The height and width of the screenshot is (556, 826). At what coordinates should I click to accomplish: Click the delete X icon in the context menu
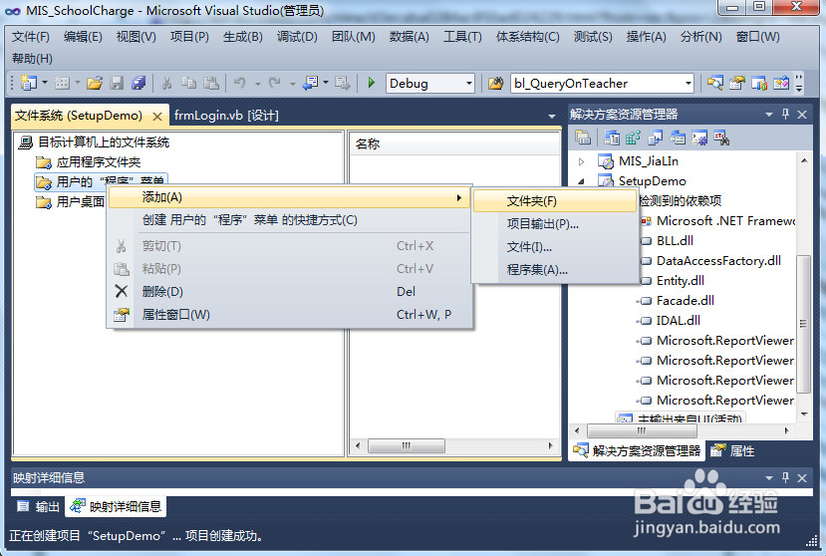(x=122, y=291)
